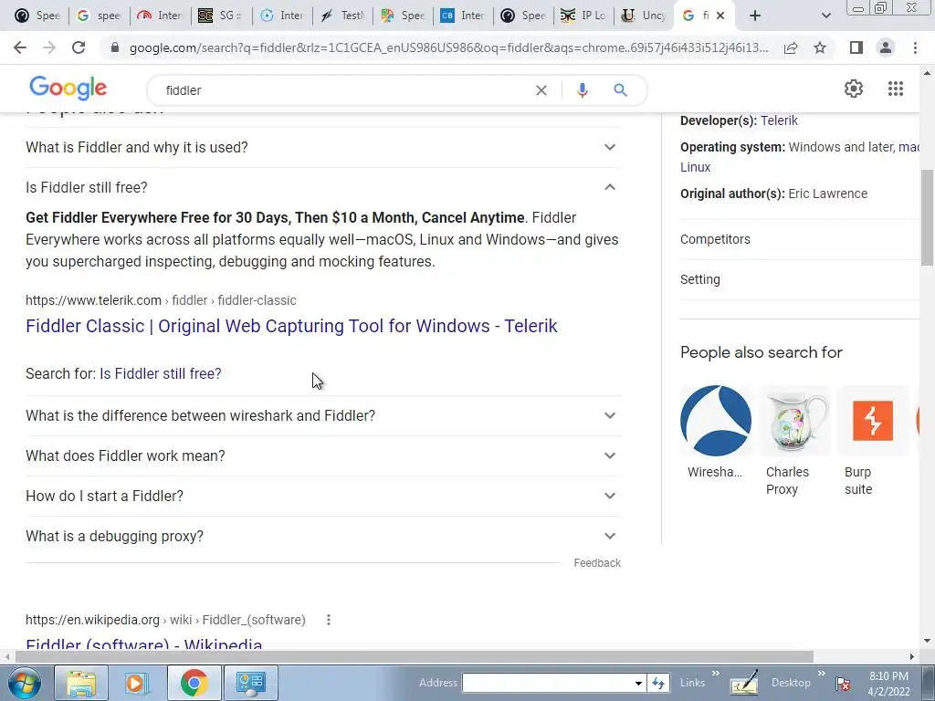Screen dimensions: 935x701
Task: Collapse 'Is Fiddler still free?' answer
Action: 323,187
